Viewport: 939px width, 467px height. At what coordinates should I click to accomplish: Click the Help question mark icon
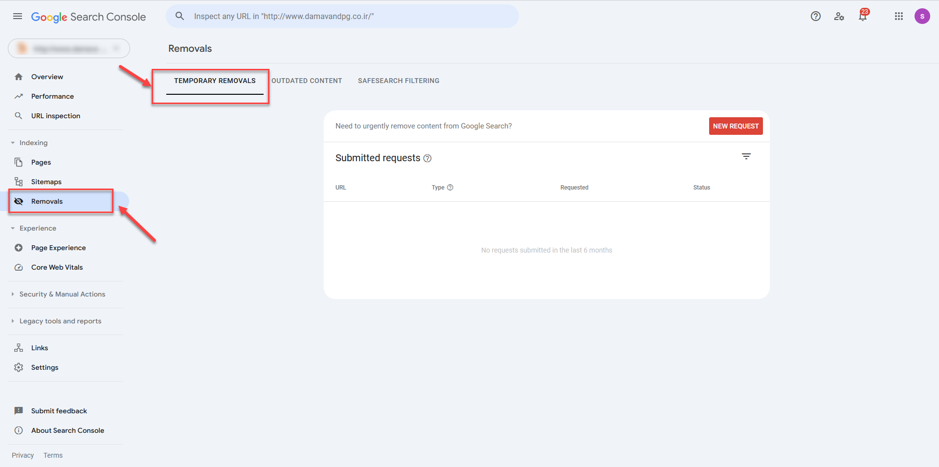click(x=815, y=16)
